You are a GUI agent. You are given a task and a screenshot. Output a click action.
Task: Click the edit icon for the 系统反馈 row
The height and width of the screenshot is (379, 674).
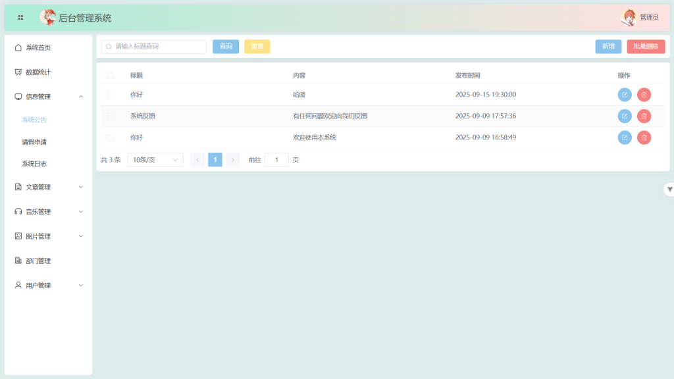coord(624,116)
